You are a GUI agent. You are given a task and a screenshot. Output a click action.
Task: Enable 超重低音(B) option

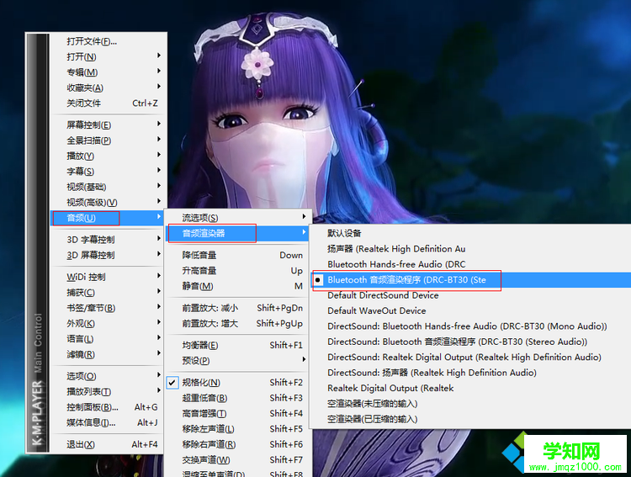coord(237,398)
